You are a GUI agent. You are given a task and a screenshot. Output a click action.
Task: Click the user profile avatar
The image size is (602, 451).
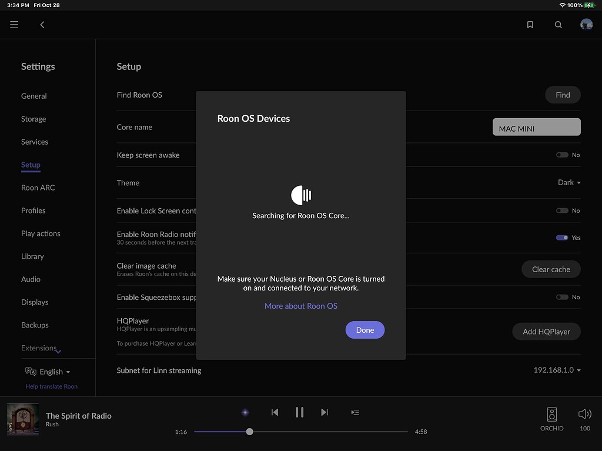coord(586,24)
